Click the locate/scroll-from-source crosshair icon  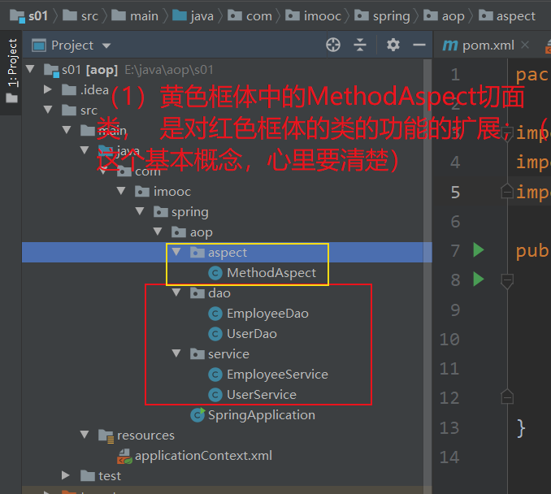tap(332, 45)
